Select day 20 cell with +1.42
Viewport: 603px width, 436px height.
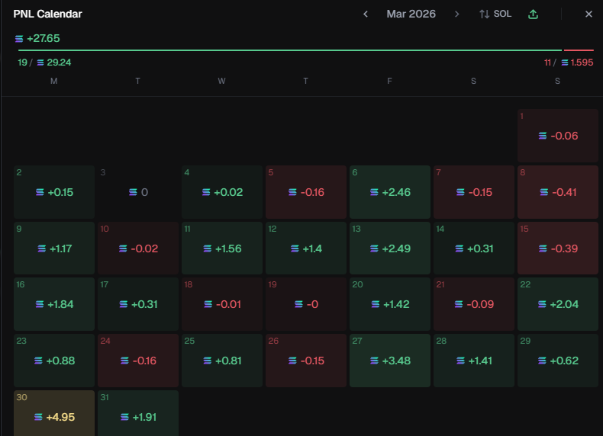point(389,304)
